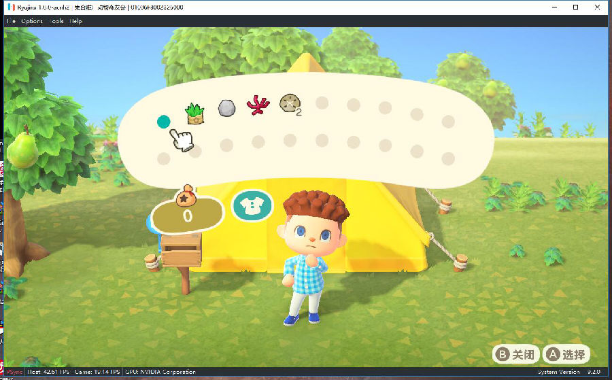This screenshot has height=380, width=612.
Task: Select the clump of weeds inventory item
Action: pyautogui.click(x=194, y=114)
